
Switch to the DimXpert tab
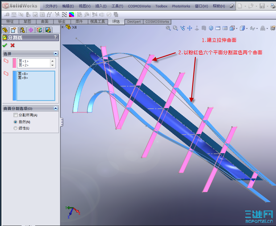click(x=134, y=22)
